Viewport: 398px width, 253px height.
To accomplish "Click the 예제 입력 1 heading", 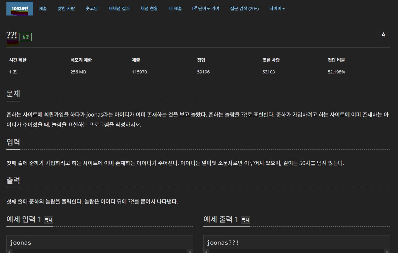I will coord(24,219).
